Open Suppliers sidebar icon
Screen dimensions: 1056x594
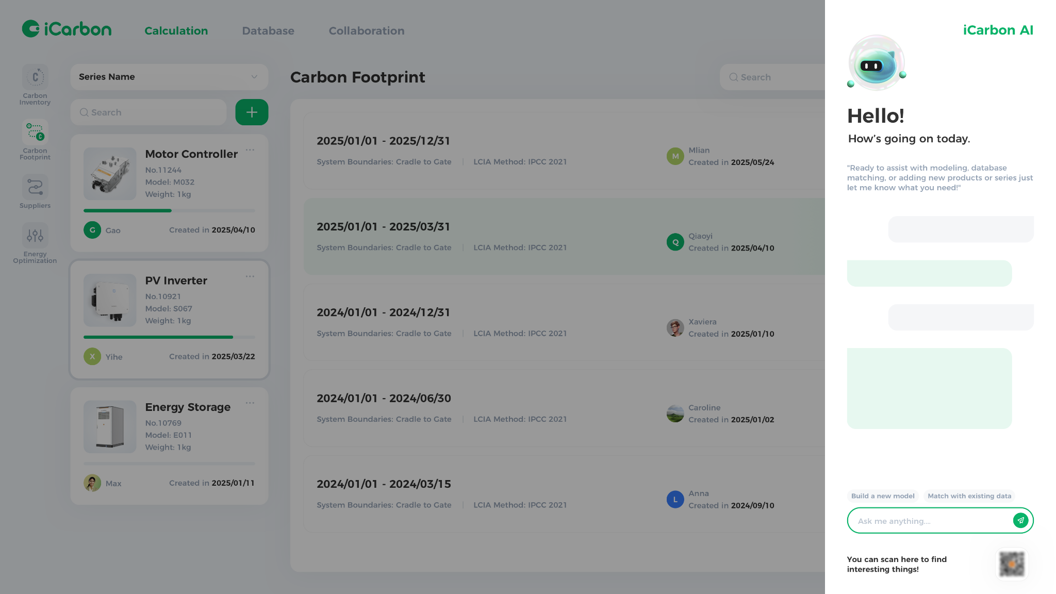[35, 187]
